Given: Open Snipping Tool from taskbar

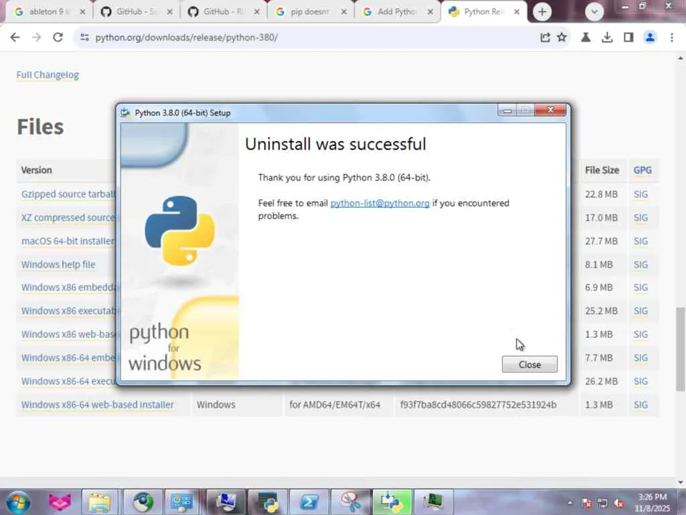Looking at the screenshot, I should (x=350, y=502).
